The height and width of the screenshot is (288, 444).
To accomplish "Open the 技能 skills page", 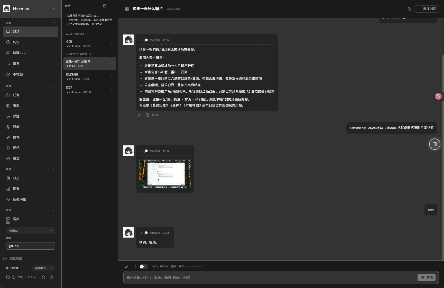I will [31, 127].
